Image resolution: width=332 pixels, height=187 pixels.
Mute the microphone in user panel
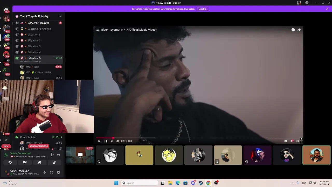click(45, 172)
